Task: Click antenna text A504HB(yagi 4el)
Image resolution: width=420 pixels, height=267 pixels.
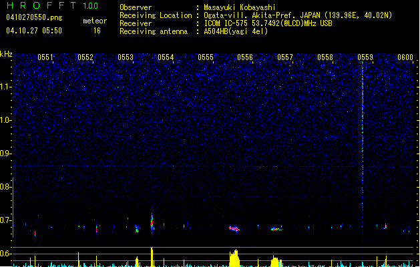Action: [x=236, y=31]
